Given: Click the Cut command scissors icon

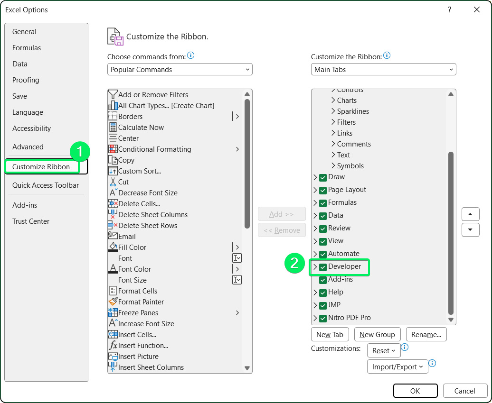Looking at the screenshot, I should click(112, 182).
